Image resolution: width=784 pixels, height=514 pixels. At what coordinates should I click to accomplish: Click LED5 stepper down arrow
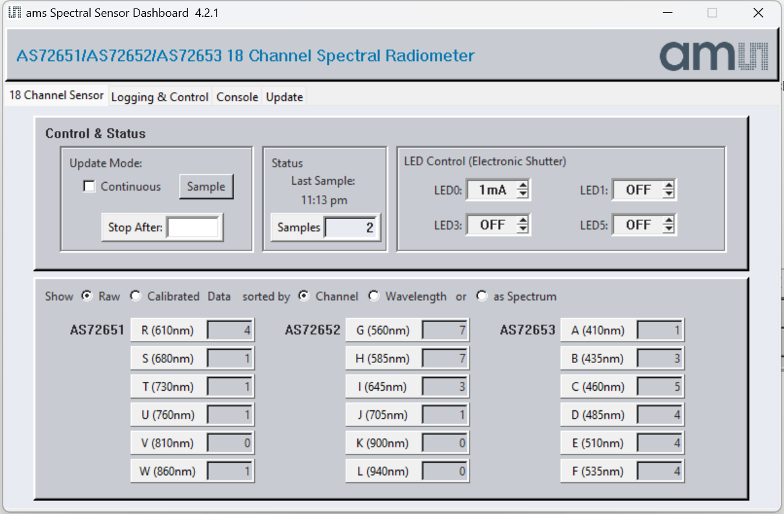669,229
